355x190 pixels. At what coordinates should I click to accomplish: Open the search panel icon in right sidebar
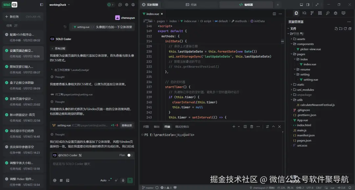[x=304, y=13]
